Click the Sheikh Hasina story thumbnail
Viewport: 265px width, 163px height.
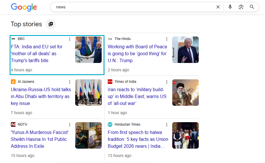pyautogui.click(x=88, y=135)
